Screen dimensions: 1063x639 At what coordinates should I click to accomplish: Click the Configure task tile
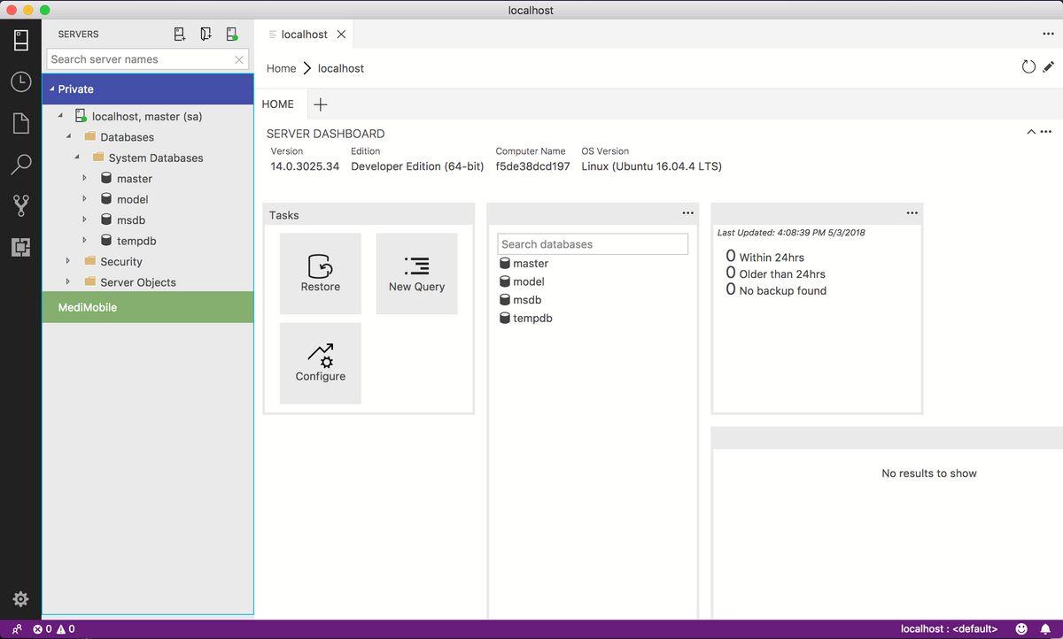click(x=321, y=363)
